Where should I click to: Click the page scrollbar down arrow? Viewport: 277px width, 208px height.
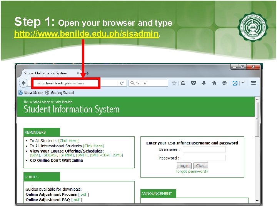[x=257, y=201]
